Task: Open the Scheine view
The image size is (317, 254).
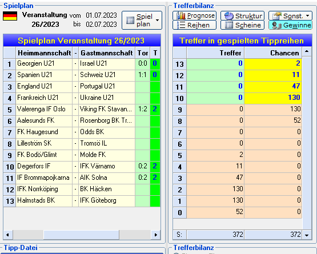Action: [242, 25]
